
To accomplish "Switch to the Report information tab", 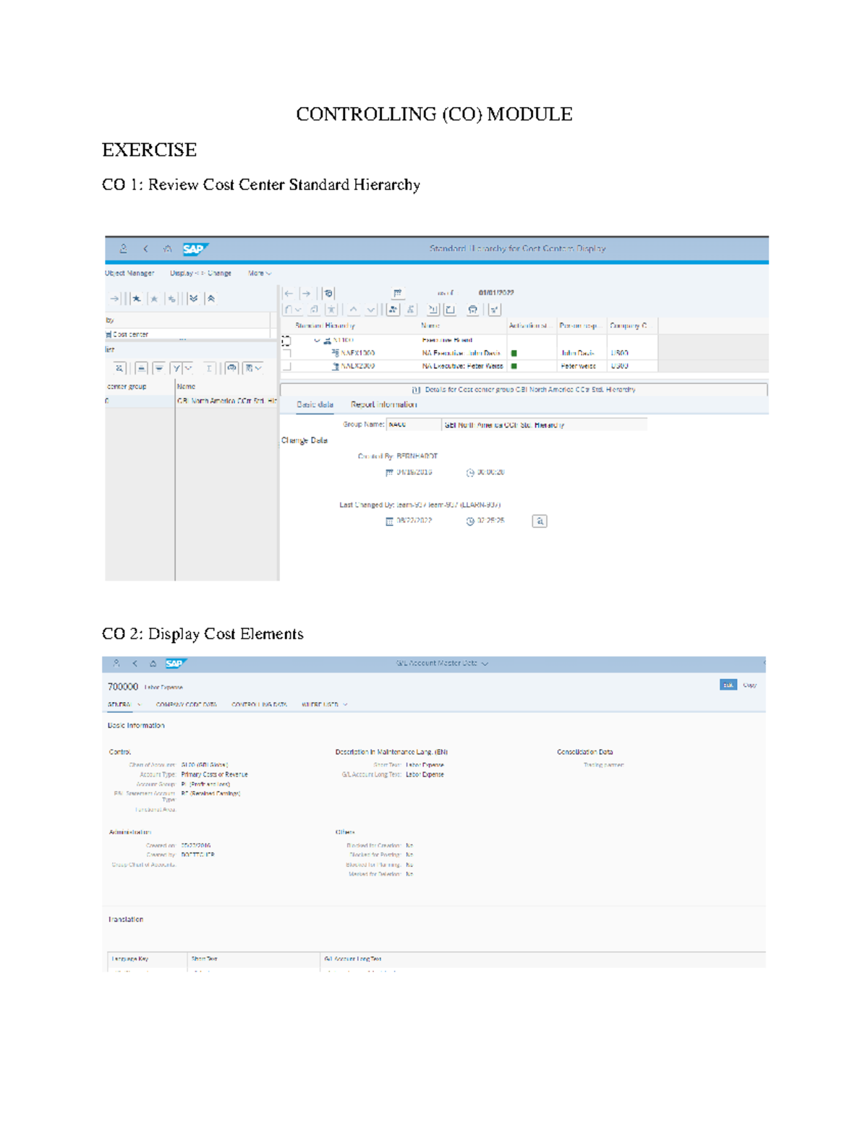I will 384,405.
